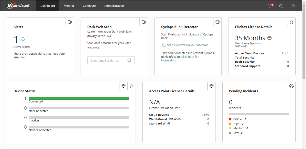
Task: Click the globe icon on the Dark Web Scan tile
Action: coord(144,22)
